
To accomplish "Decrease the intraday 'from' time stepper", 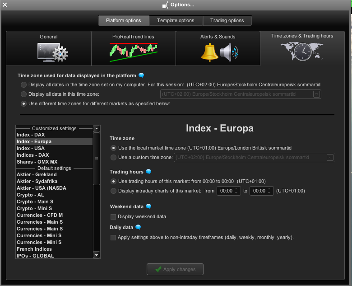I will point(236,192).
